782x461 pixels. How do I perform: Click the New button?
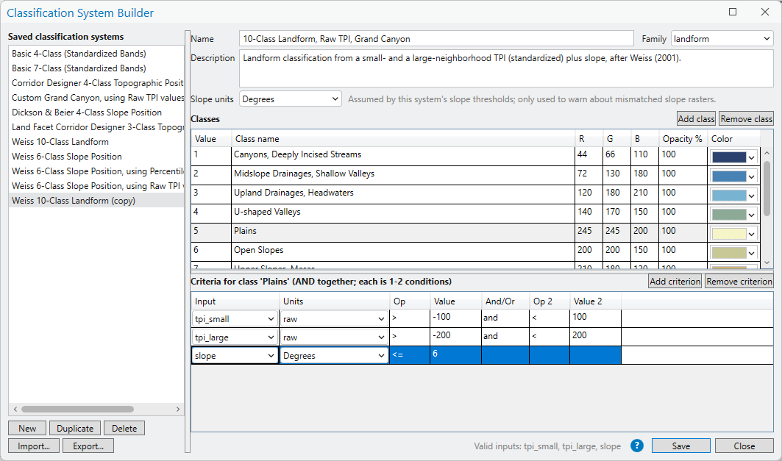click(x=27, y=428)
